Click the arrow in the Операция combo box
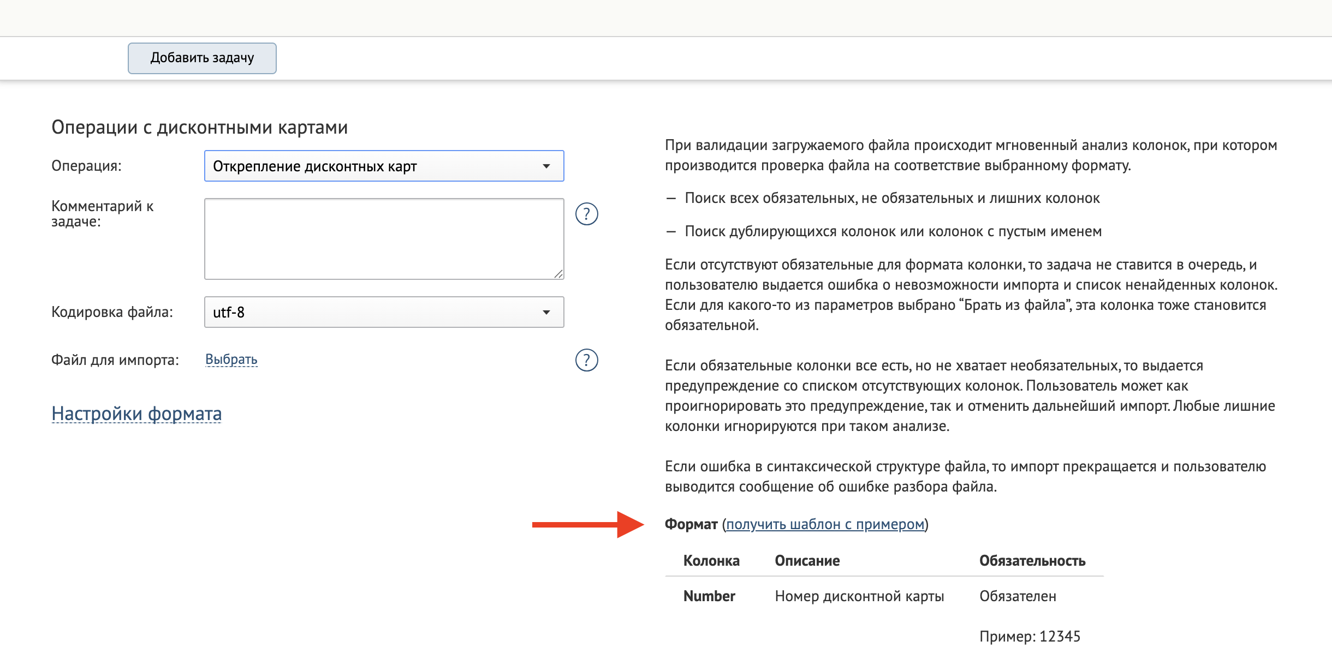 pos(546,166)
